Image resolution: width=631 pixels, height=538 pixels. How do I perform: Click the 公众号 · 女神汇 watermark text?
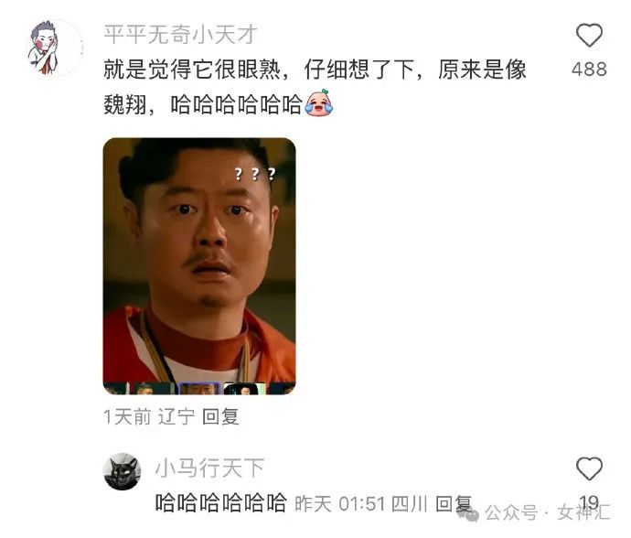(547, 512)
